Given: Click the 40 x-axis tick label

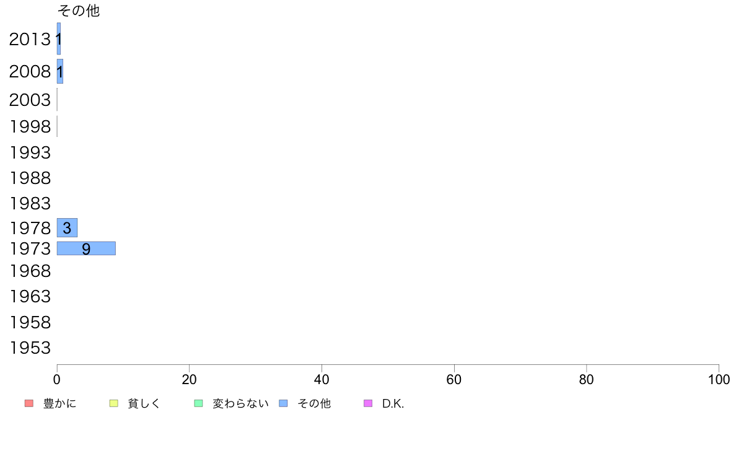Looking at the screenshot, I should [x=322, y=379].
